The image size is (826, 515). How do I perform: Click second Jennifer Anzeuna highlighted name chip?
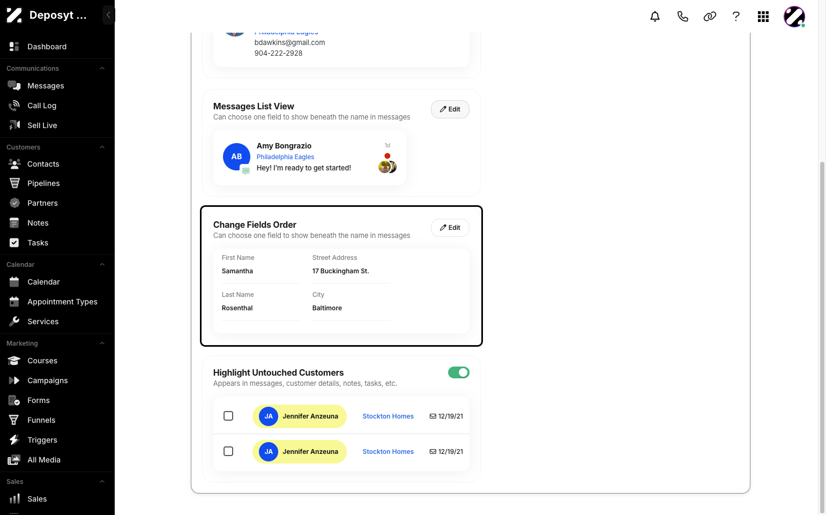[300, 452]
